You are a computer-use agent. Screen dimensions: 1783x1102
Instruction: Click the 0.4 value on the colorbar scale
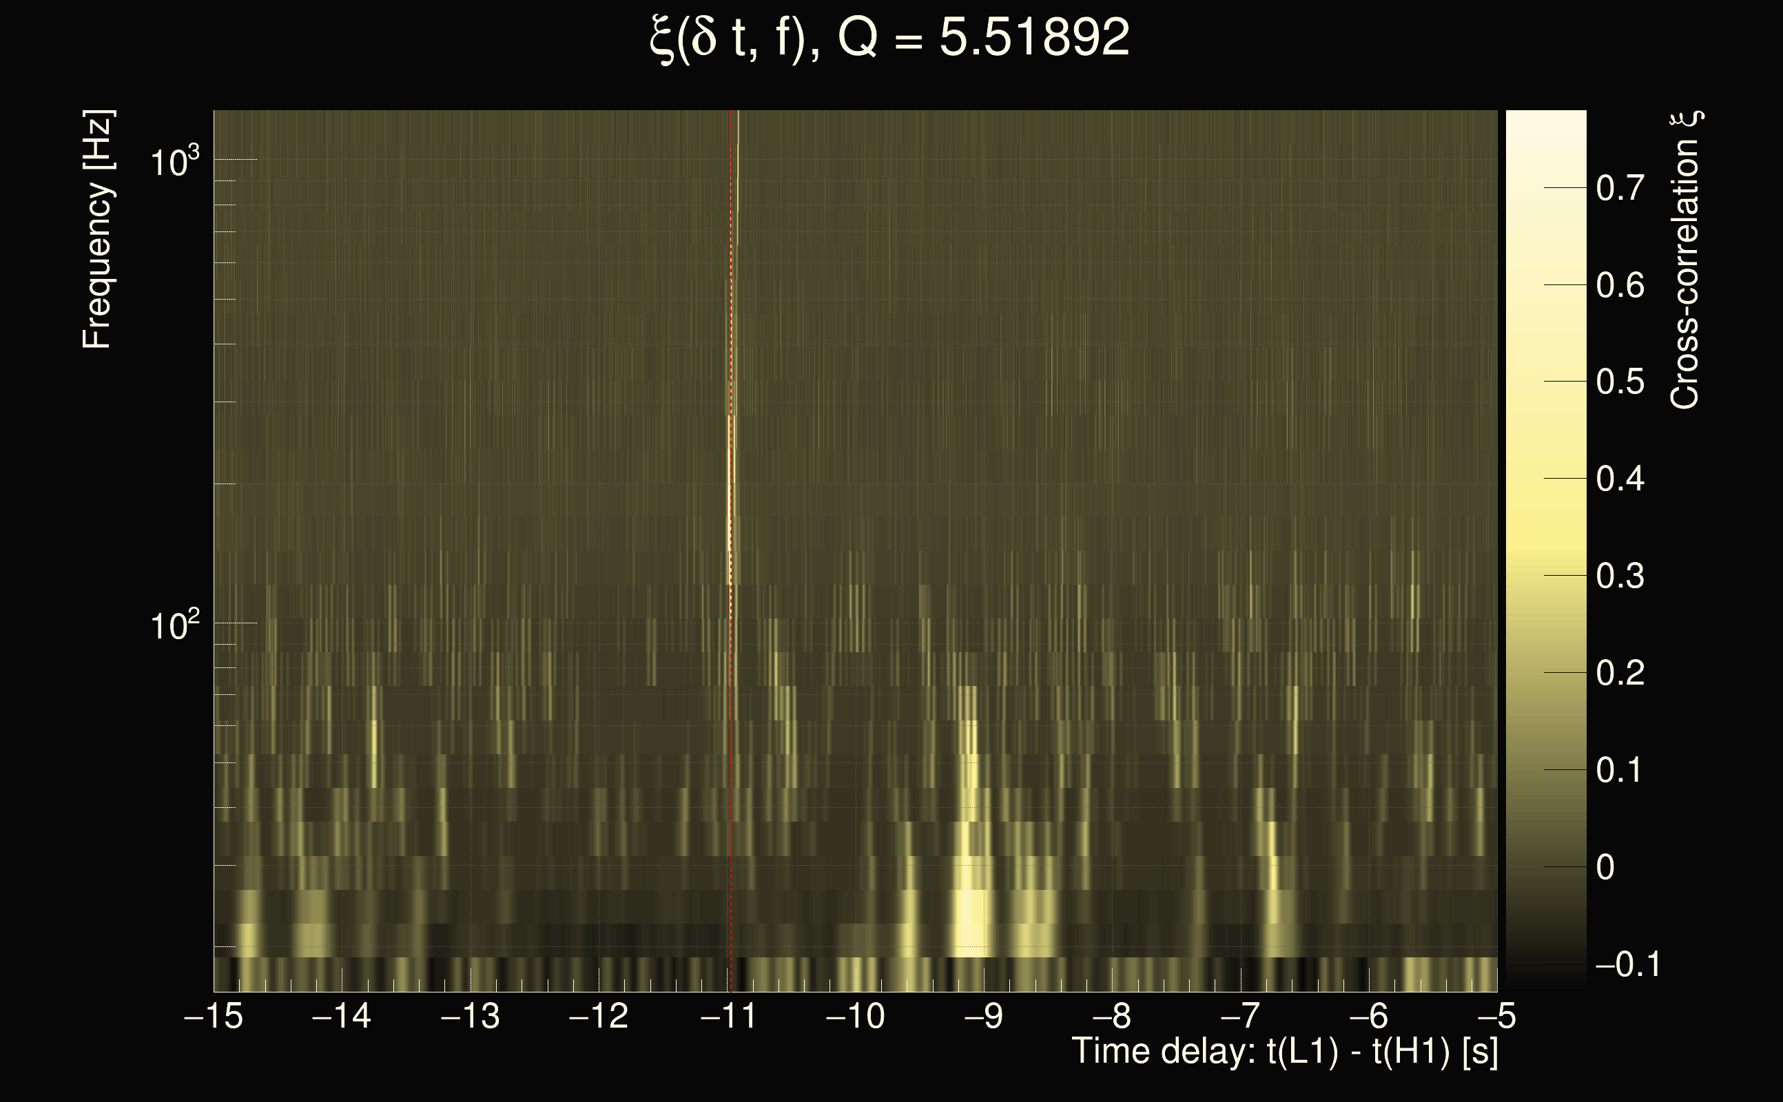coord(1620,479)
